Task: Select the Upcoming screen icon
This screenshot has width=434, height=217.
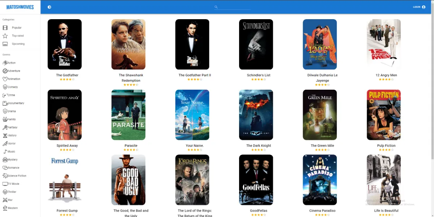Action: pos(5,44)
